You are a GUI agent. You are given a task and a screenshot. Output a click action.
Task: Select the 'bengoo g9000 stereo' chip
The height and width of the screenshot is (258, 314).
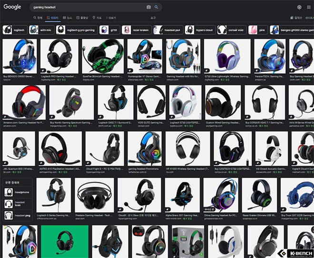(292, 30)
